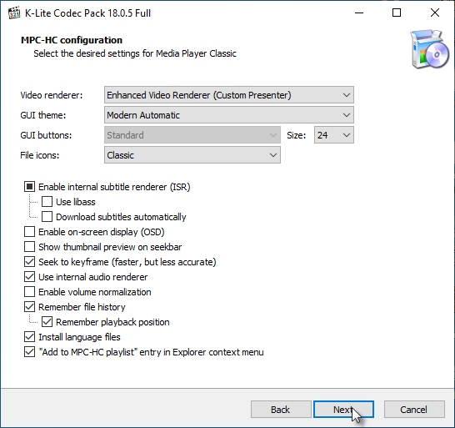Image resolution: width=455 pixels, height=428 pixels.
Task: Open the GUI theme dropdown
Action: [x=229, y=115]
